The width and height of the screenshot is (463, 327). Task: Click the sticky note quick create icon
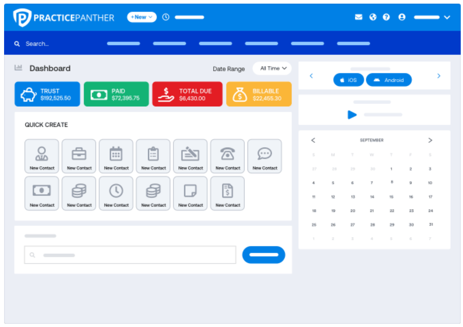[190, 193]
